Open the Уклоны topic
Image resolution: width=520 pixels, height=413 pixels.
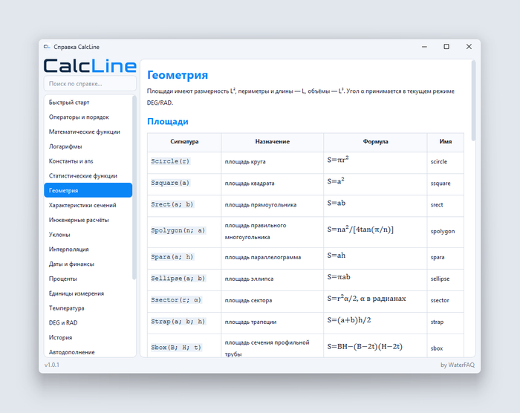[x=88, y=235]
